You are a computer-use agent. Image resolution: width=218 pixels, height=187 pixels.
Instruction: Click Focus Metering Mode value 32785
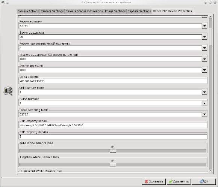pos(111,114)
